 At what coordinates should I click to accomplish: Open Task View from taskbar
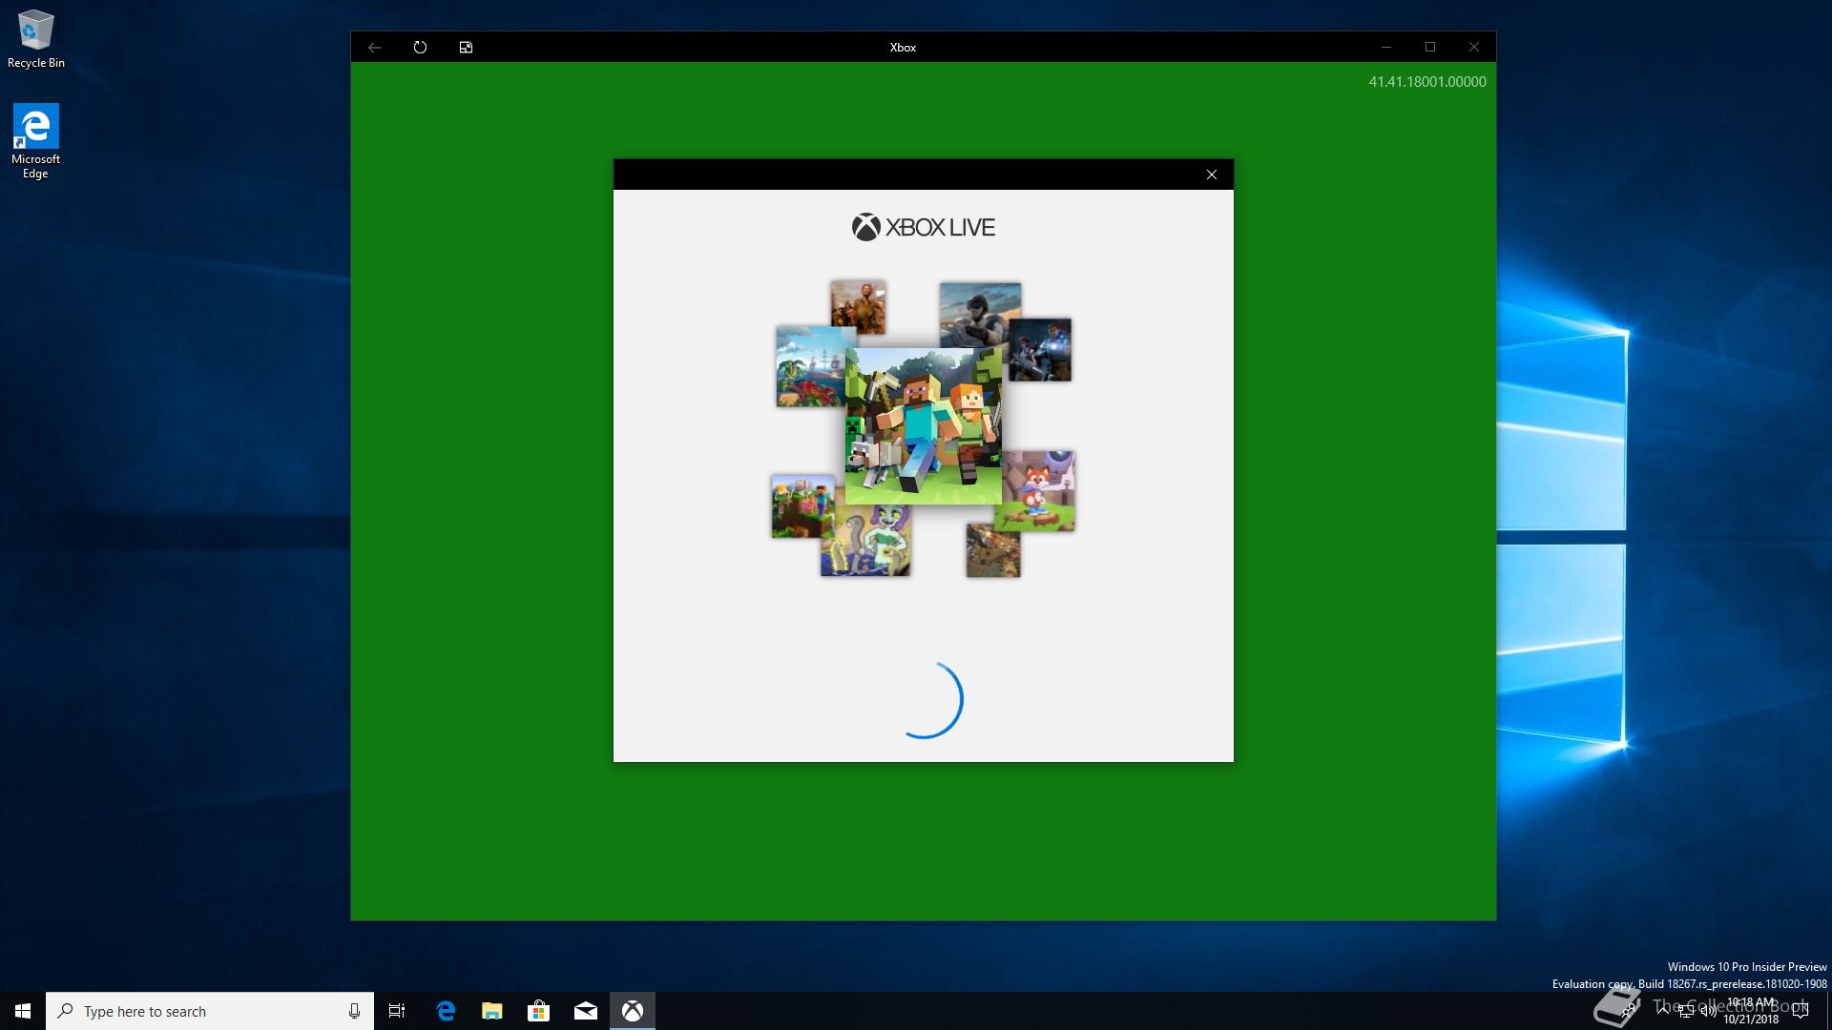pos(397,1011)
